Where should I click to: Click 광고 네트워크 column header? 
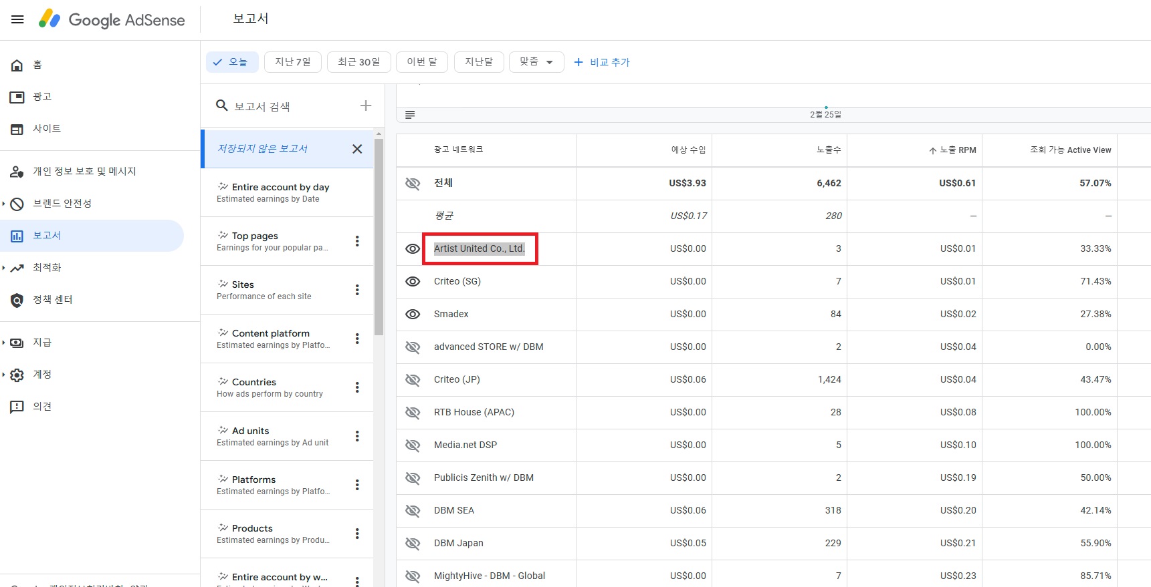[458, 150]
